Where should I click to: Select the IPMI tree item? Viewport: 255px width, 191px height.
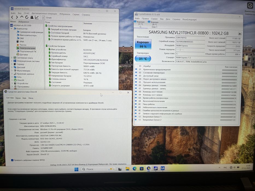click(20, 41)
